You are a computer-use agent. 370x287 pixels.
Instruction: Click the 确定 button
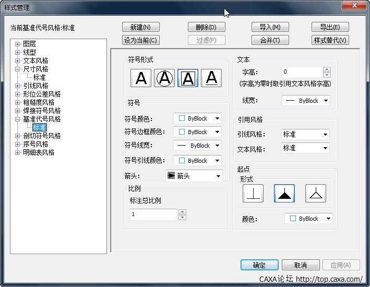(x=259, y=265)
